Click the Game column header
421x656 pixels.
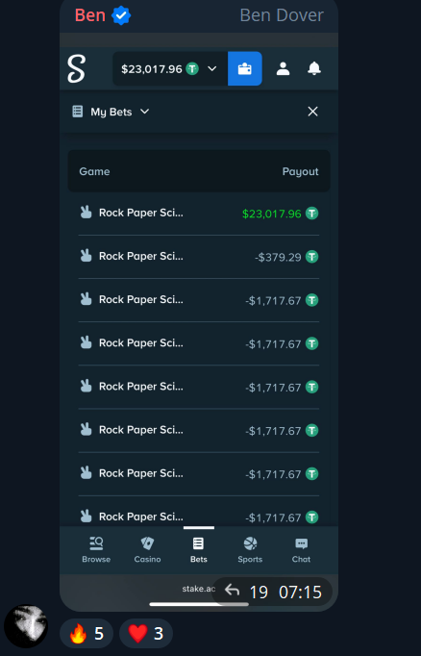94,171
